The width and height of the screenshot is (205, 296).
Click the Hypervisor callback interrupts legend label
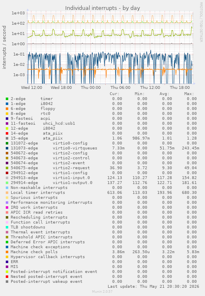click(x=48, y=257)
